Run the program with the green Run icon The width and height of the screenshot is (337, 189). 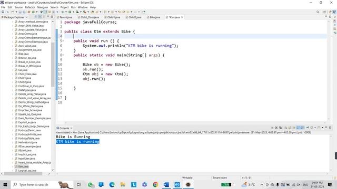(x=70, y=12)
